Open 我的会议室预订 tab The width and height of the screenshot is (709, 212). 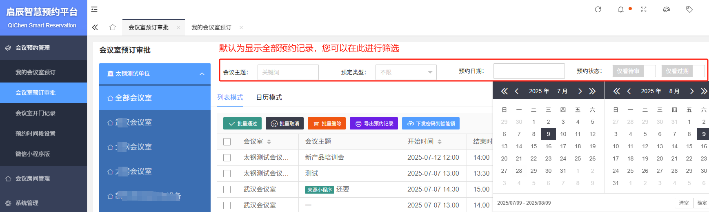click(211, 27)
